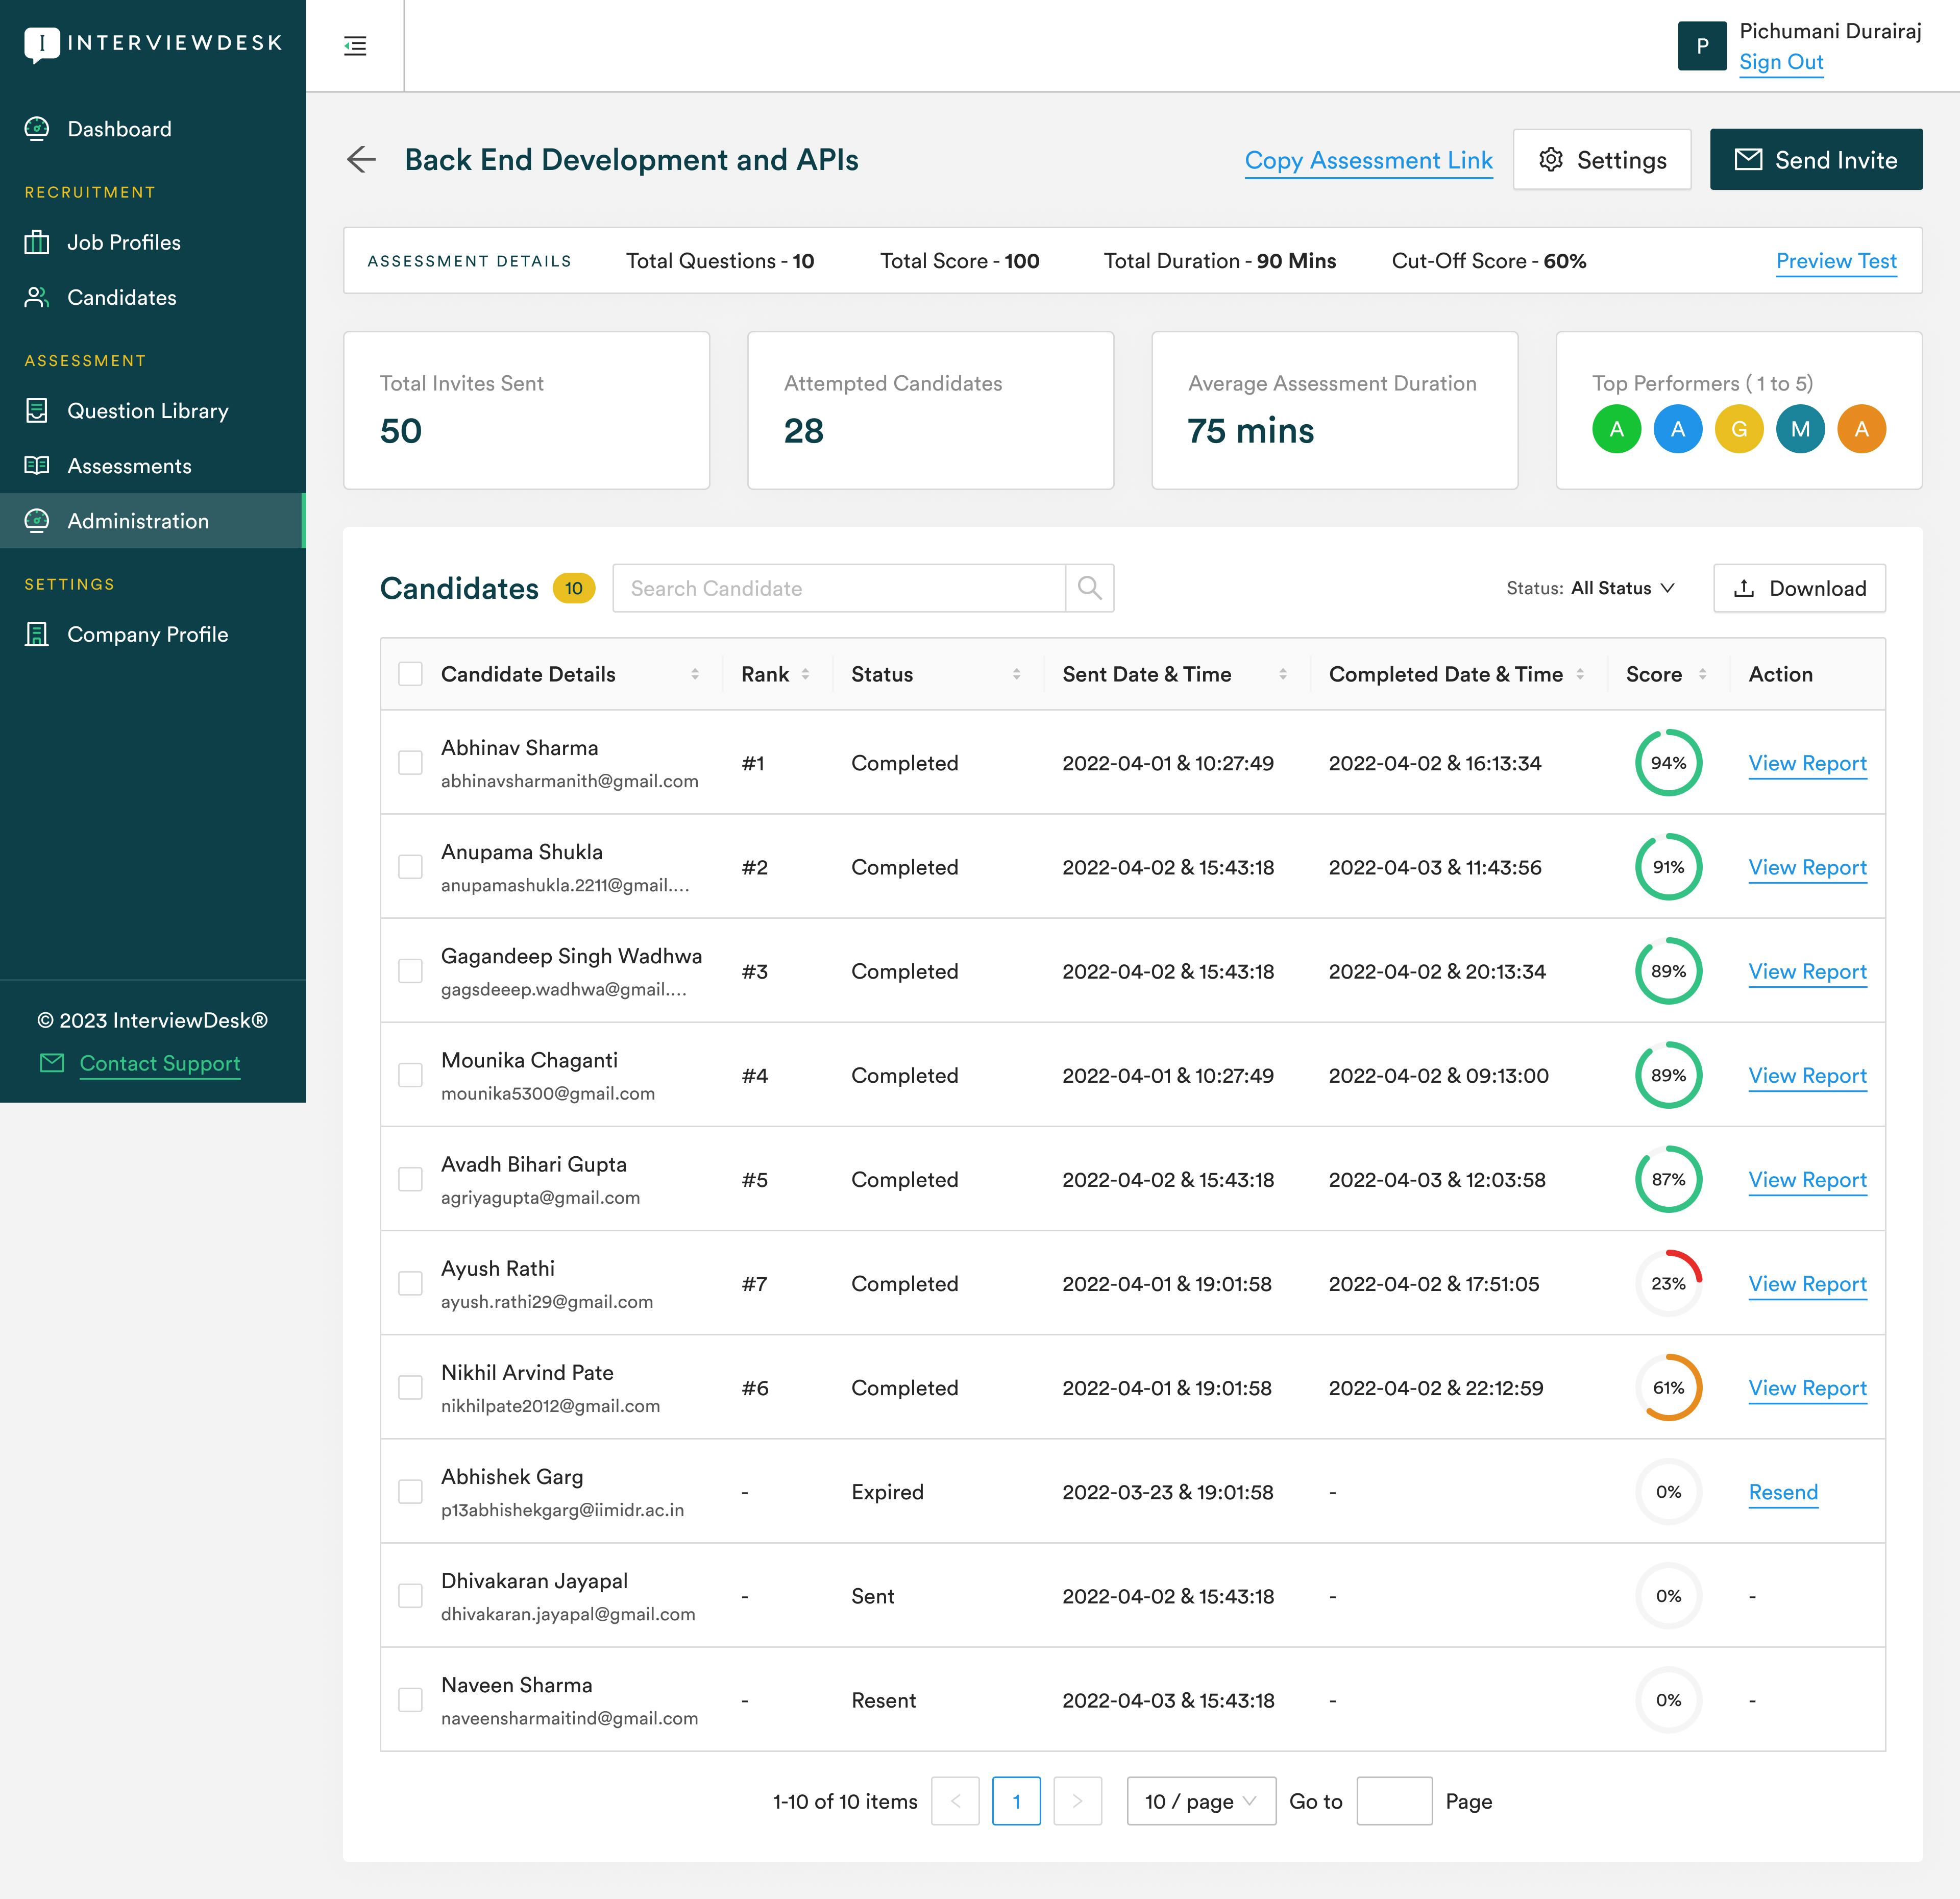The width and height of the screenshot is (1960, 1899).
Task: Select the header checkbox to choose all candidates
Action: [411, 674]
